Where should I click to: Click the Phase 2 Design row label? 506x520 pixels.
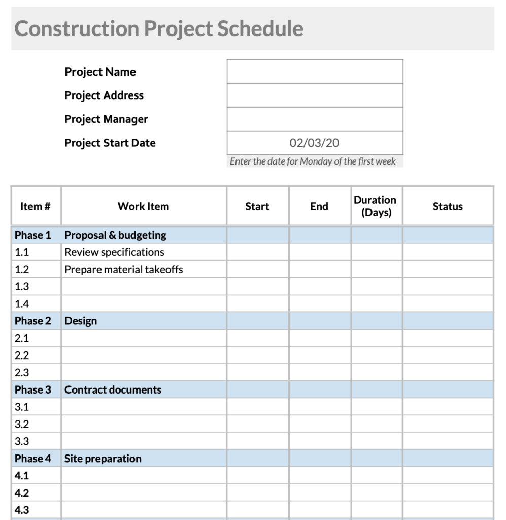[x=33, y=321]
